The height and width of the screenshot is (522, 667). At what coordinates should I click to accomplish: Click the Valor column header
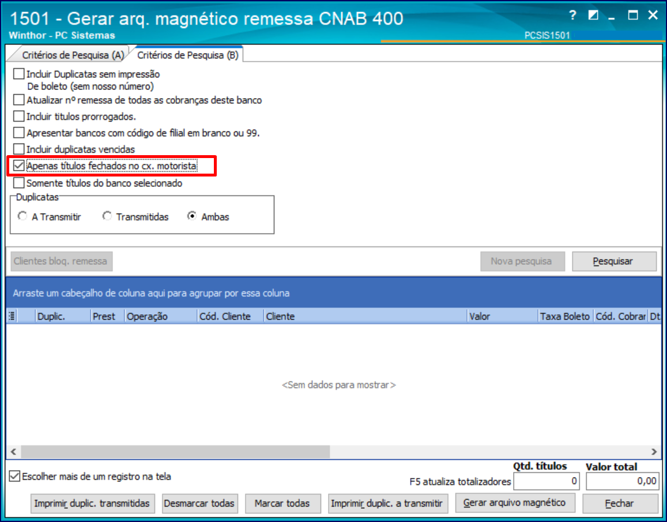[503, 316]
